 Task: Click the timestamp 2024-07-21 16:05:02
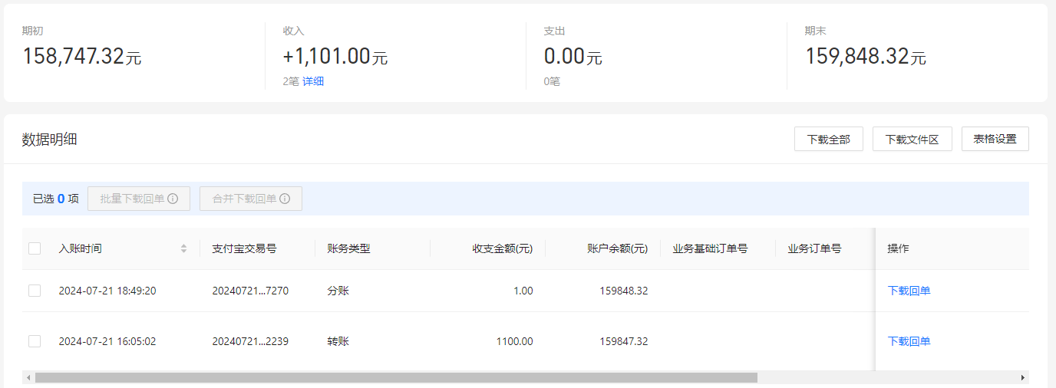coord(107,341)
